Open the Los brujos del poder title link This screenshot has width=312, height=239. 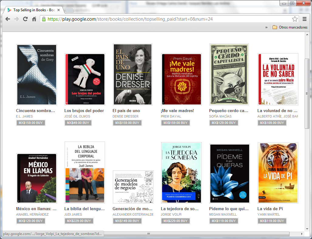click(84, 111)
